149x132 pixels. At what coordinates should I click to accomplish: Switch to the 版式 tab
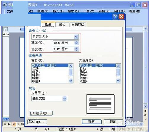[x=62, y=25]
